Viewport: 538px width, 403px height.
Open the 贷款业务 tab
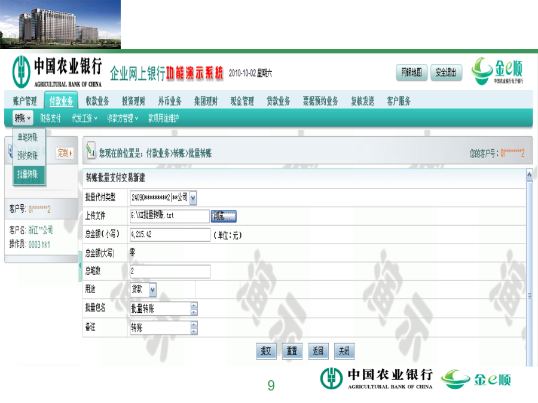click(x=278, y=101)
